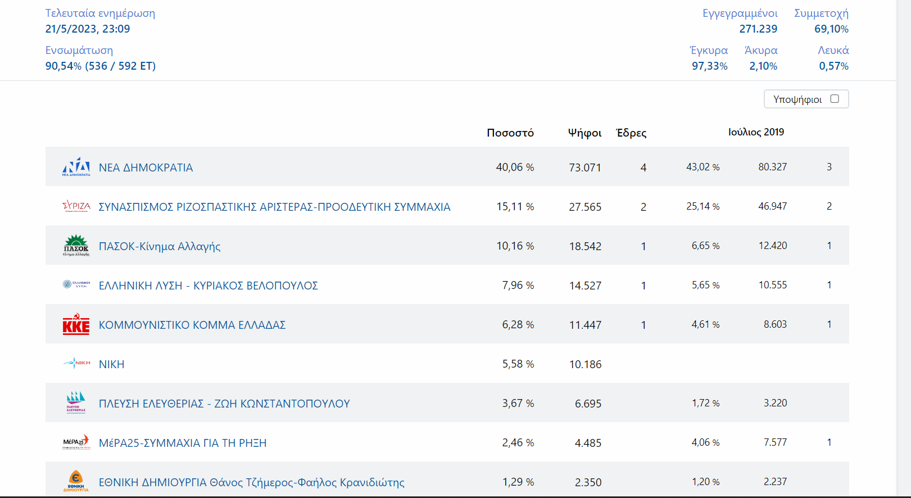Screen dimensions: 911x498
Task: Open ΣΥΝΑΣΠΙΣΜΟΣ ΡΙΖΟΣΠΑΣΤΙΚΗΣ ΑΡΙΣΤΕΡΑΣ party link
Action: tap(274, 207)
